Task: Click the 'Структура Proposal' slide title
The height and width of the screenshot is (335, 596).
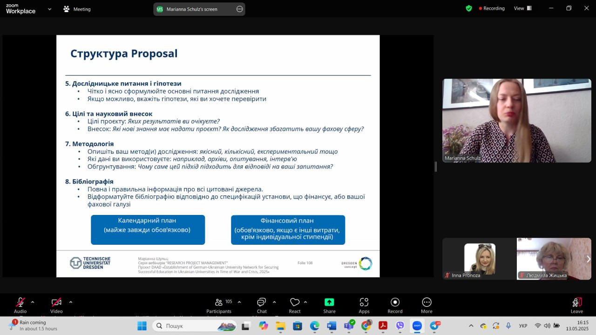Action: [124, 54]
